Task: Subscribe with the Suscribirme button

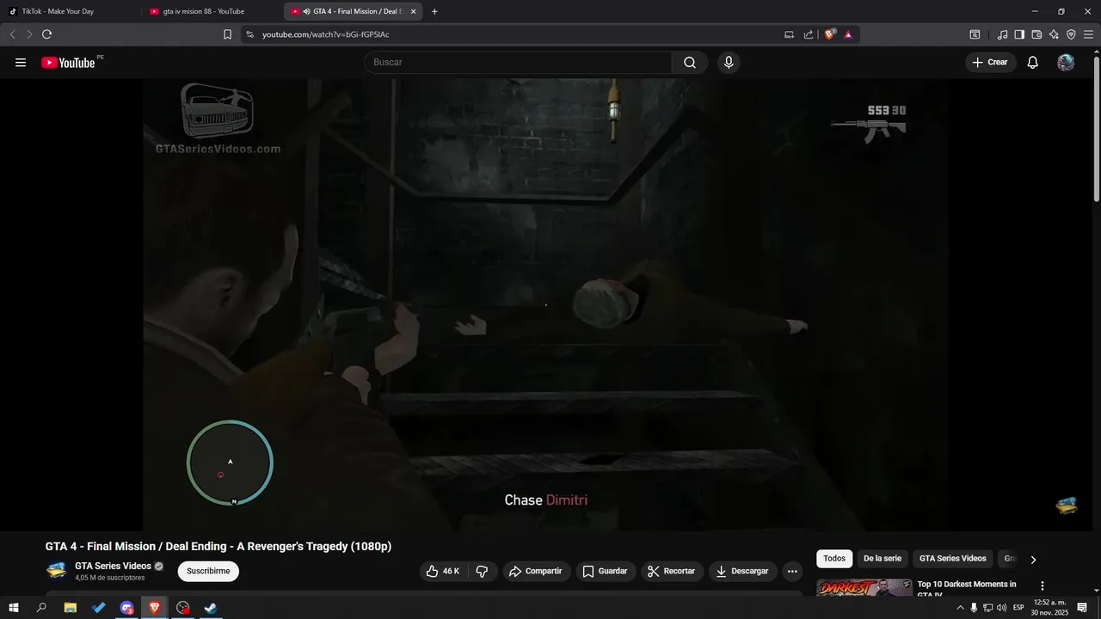Action: coord(208,572)
